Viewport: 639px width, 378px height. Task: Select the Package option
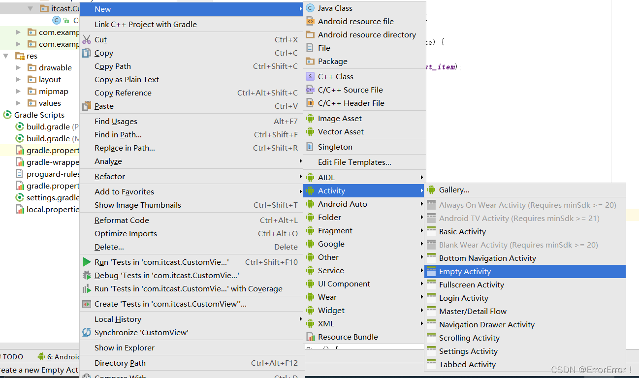(364, 61)
